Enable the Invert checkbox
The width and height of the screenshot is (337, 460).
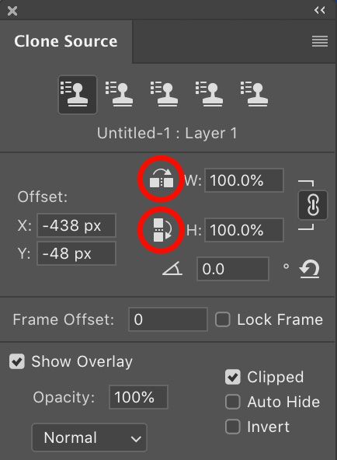point(233,427)
